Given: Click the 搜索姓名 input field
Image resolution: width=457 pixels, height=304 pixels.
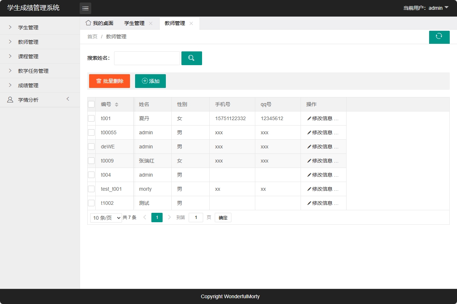Looking at the screenshot, I should (x=147, y=58).
